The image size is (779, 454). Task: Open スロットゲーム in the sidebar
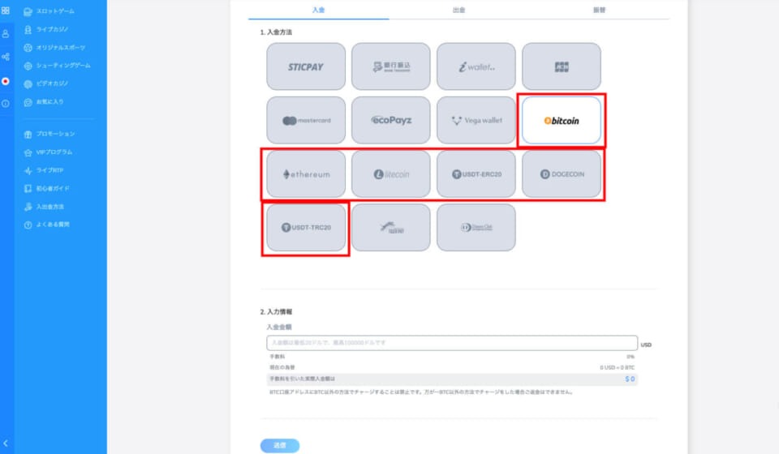[49, 11]
